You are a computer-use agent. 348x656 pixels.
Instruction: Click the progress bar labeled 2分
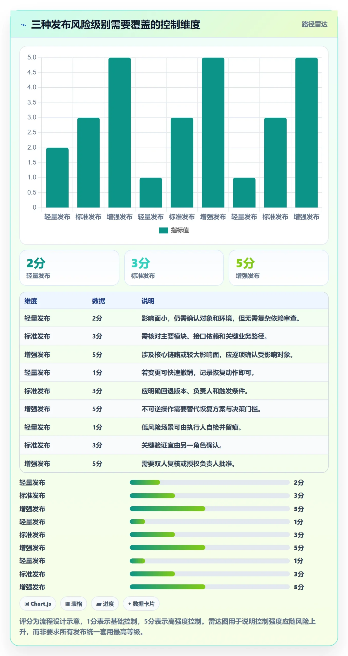pyautogui.click(x=210, y=483)
